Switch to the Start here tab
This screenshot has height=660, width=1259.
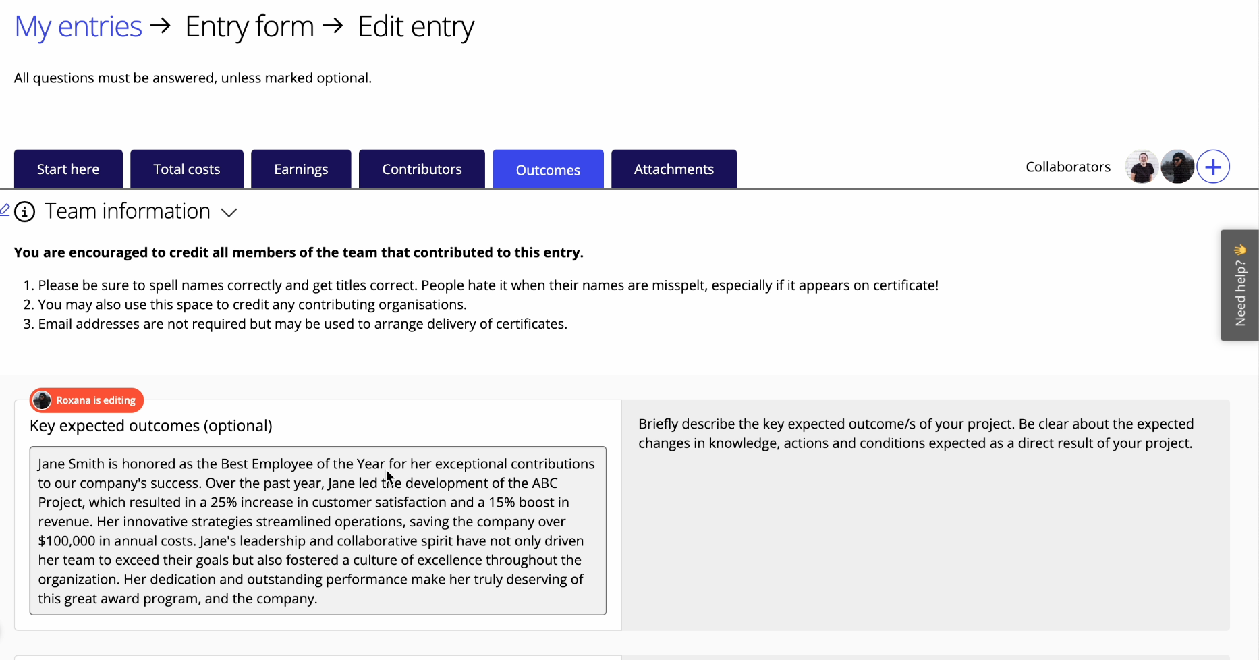point(68,169)
